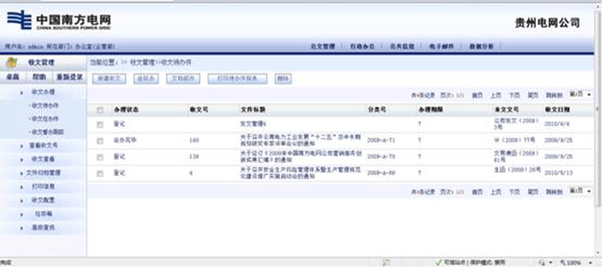This screenshot has width=602, height=267.
Task: Click the 删除 button in toolbar
Action: pyautogui.click(x=283, y=79)
